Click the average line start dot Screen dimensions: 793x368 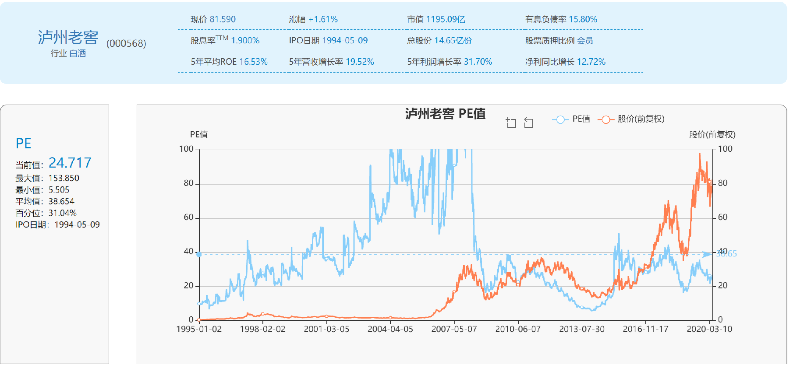coord(199,254)
